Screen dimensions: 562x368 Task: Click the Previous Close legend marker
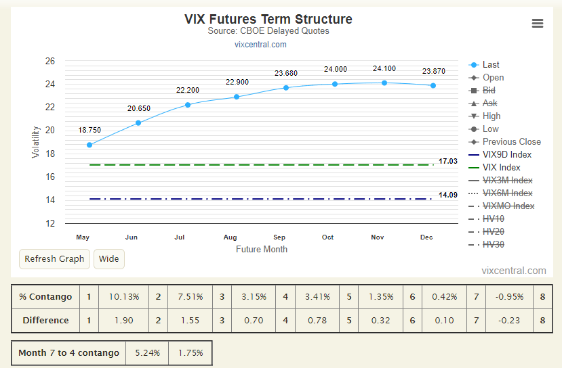[x=473, y=142]
